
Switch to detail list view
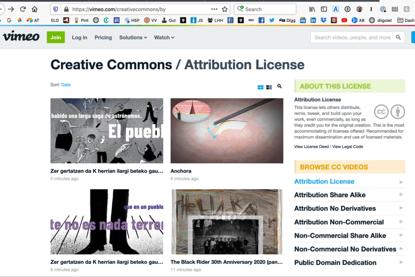[x=269, y=87]
